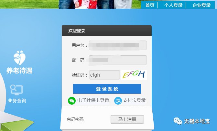This screenshot has height=131, width=217.
Task: Click the 无锡本地宝 watermark text
Action: (197, 121)
